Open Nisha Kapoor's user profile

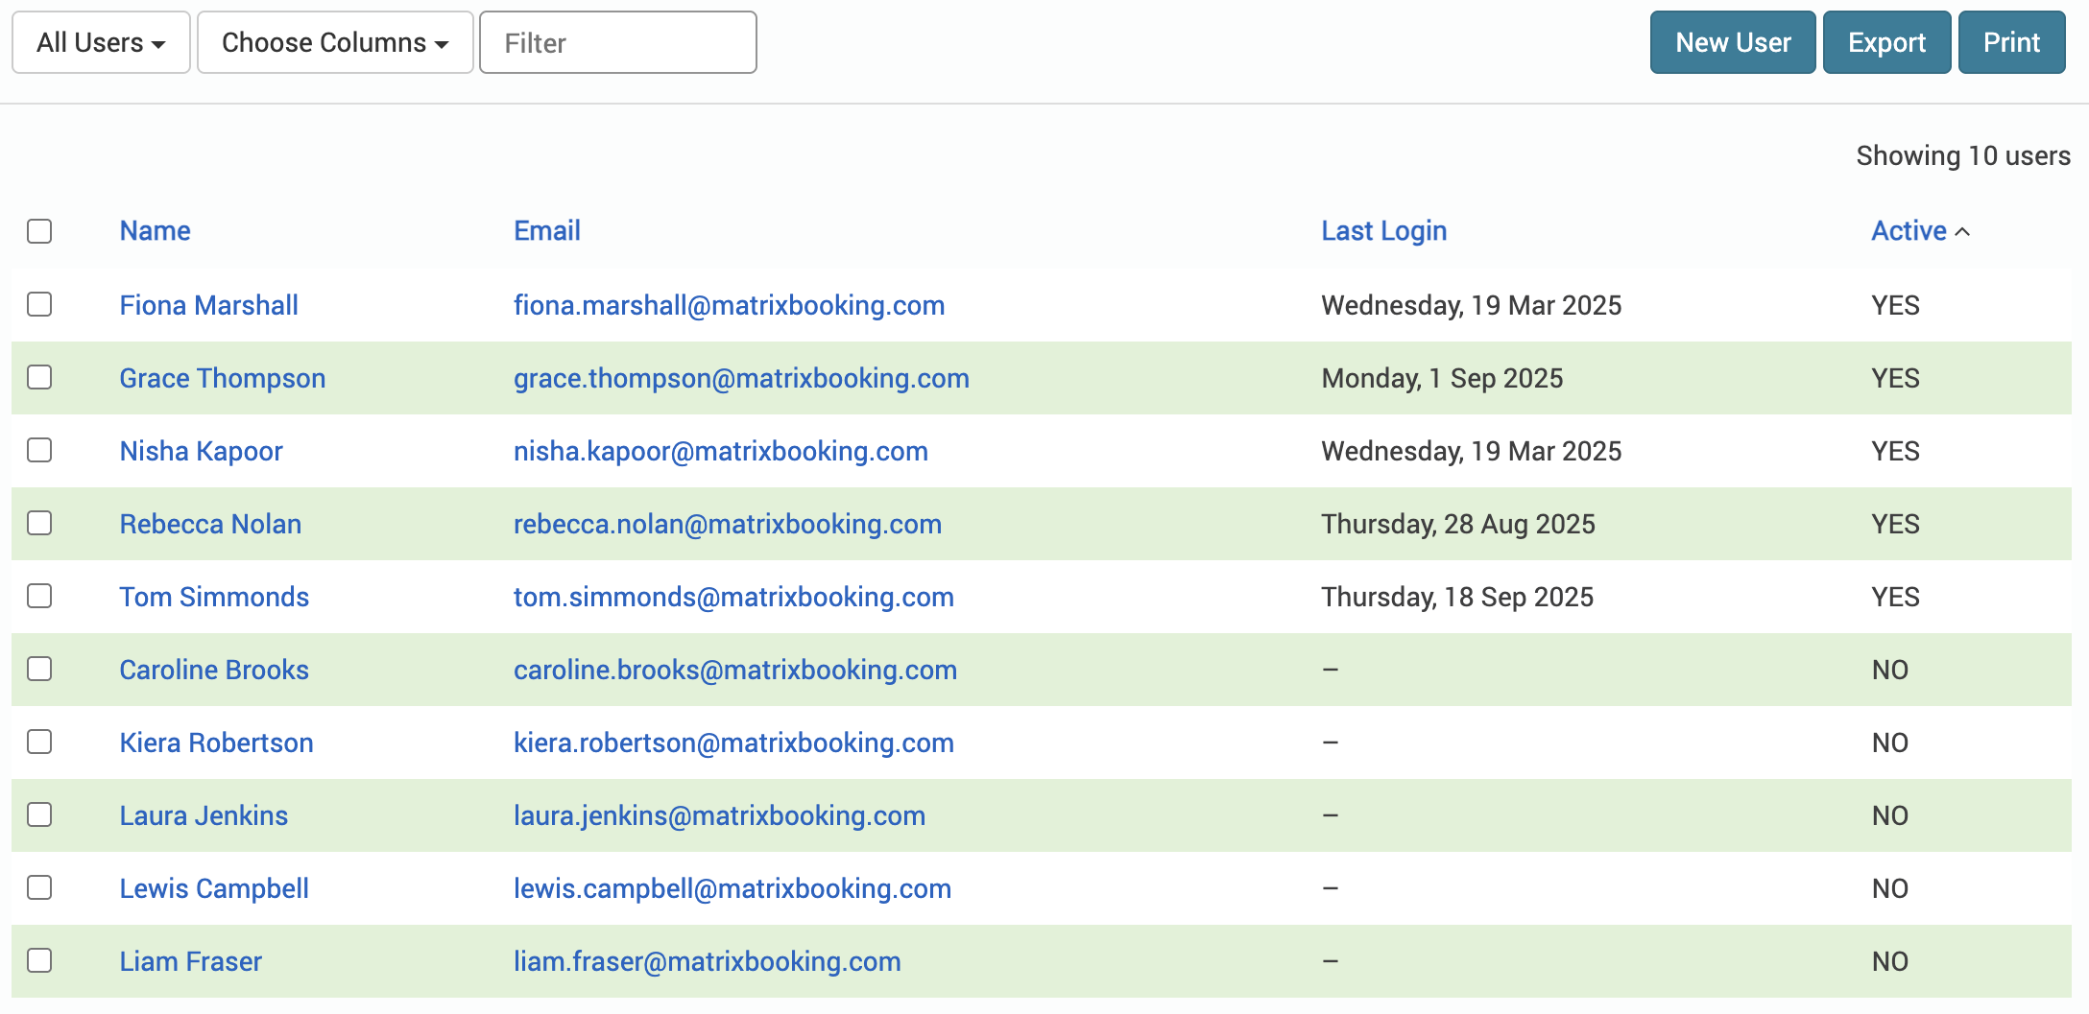(x=202, y=451)
